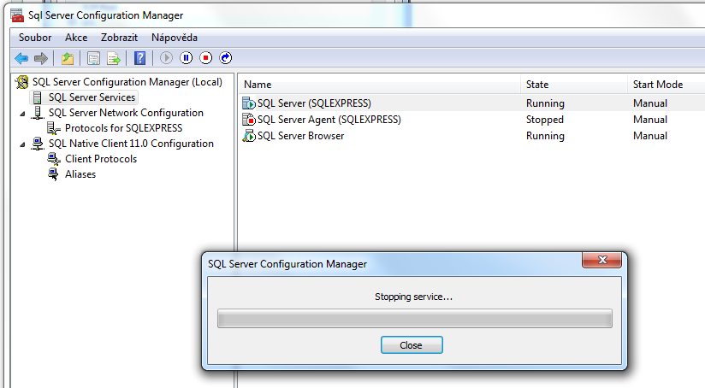Click the Close button in dialog
Screen dimensions: 705x388
point(412,345)
